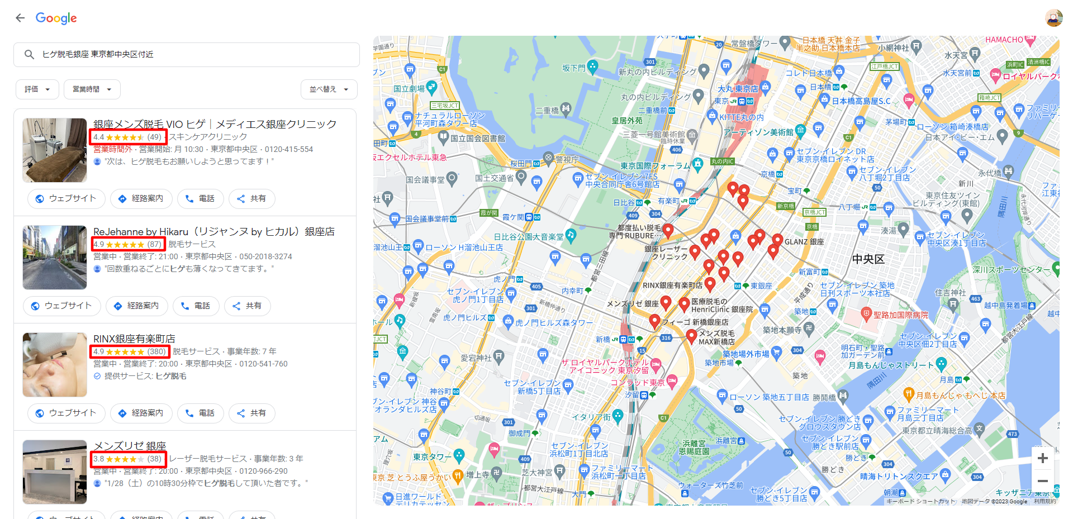
Task: Click the 4.4 (49) rating for メディエス
Action: tap(127, 137)
